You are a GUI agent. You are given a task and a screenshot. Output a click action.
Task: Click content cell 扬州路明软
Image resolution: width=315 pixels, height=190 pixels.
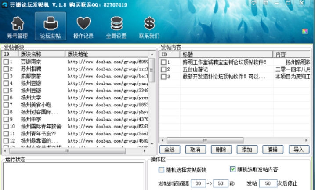pyautogui.click(x=298, y=62)
